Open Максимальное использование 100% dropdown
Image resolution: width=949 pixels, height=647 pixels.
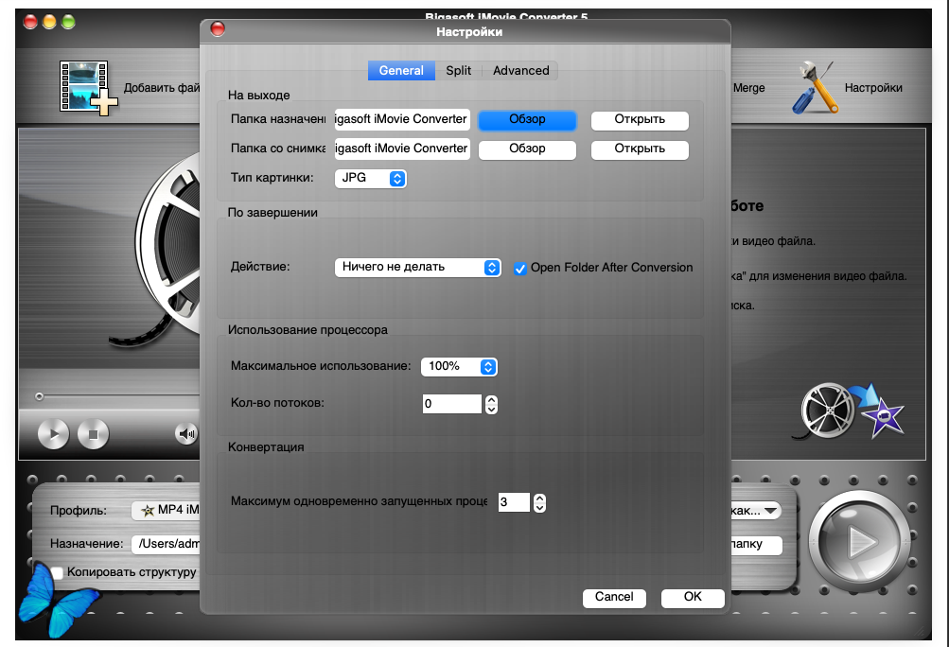coord(460,366)
